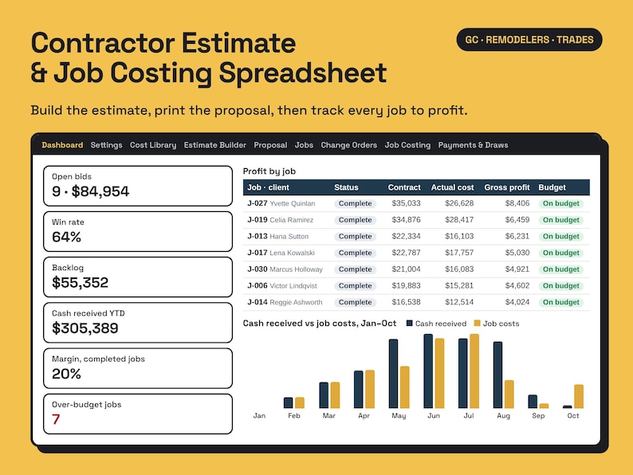
Task: Select the Over-budget jobs card
Action: (138, 414)
